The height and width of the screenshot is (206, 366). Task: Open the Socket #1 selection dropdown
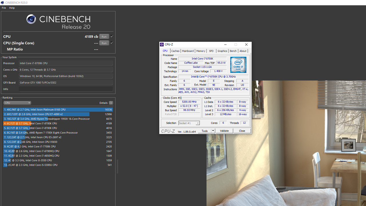click(x=189, y=123)
